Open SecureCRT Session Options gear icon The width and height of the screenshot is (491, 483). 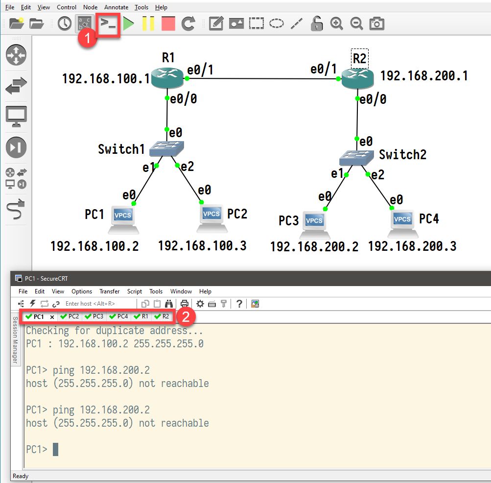tap(200, 303)
